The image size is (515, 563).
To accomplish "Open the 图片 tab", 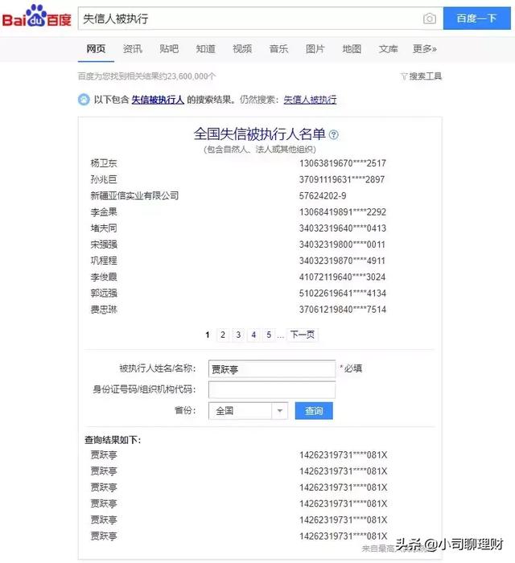I will click(x=315, y=49).
